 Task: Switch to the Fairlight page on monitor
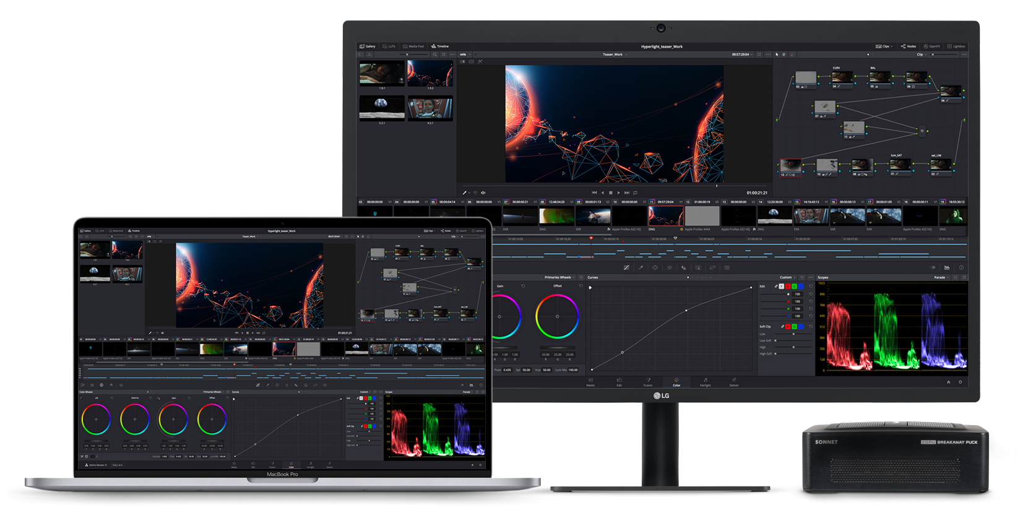705,382
